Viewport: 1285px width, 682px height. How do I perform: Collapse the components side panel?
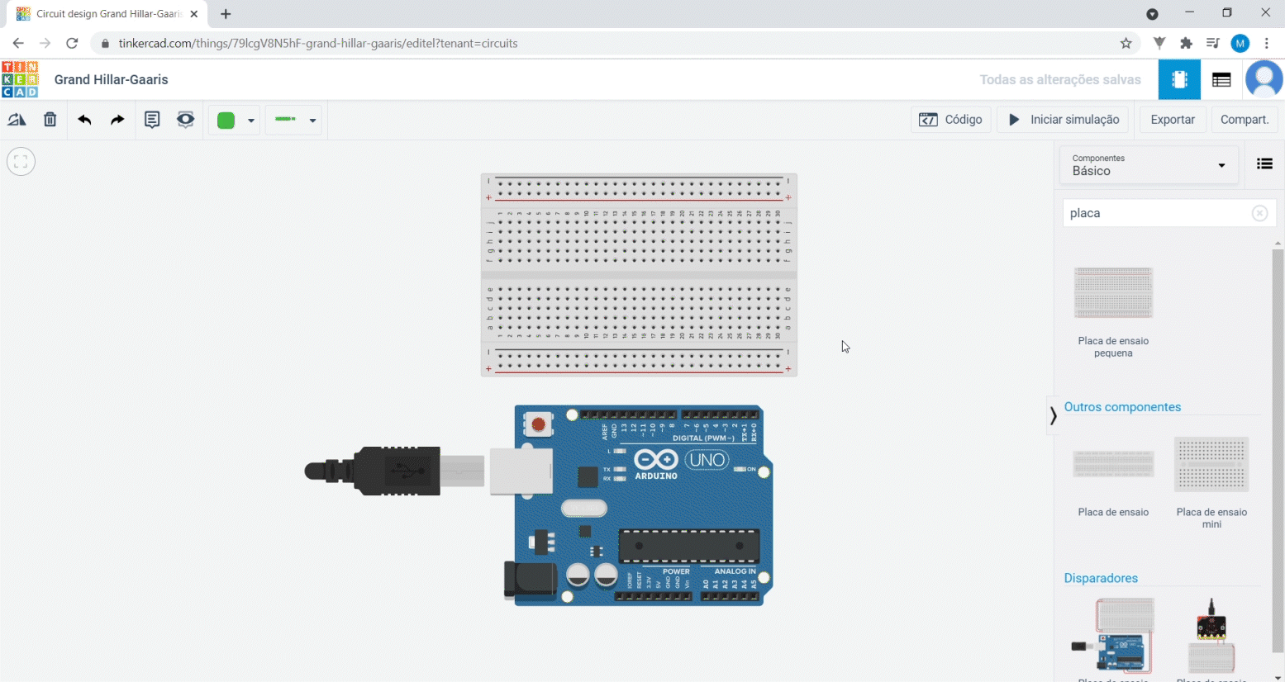[x=1053, y=415]
